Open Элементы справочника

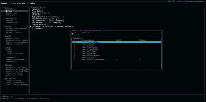point(15,59)
